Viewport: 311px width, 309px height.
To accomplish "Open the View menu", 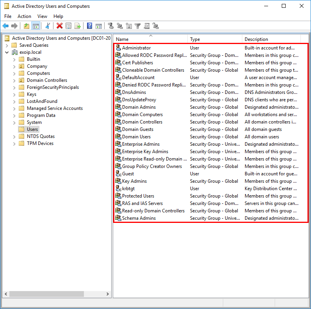I will [42, 16].
